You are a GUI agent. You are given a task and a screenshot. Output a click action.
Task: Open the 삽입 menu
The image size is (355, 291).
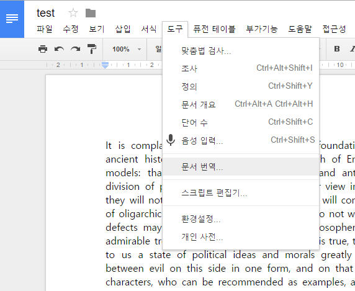(123, 29)
